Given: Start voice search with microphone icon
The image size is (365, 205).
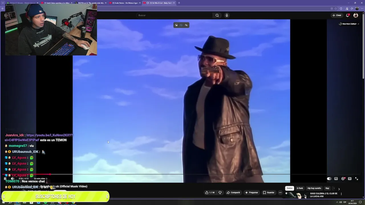Looking at the screenshot, I should coord(227,15).
